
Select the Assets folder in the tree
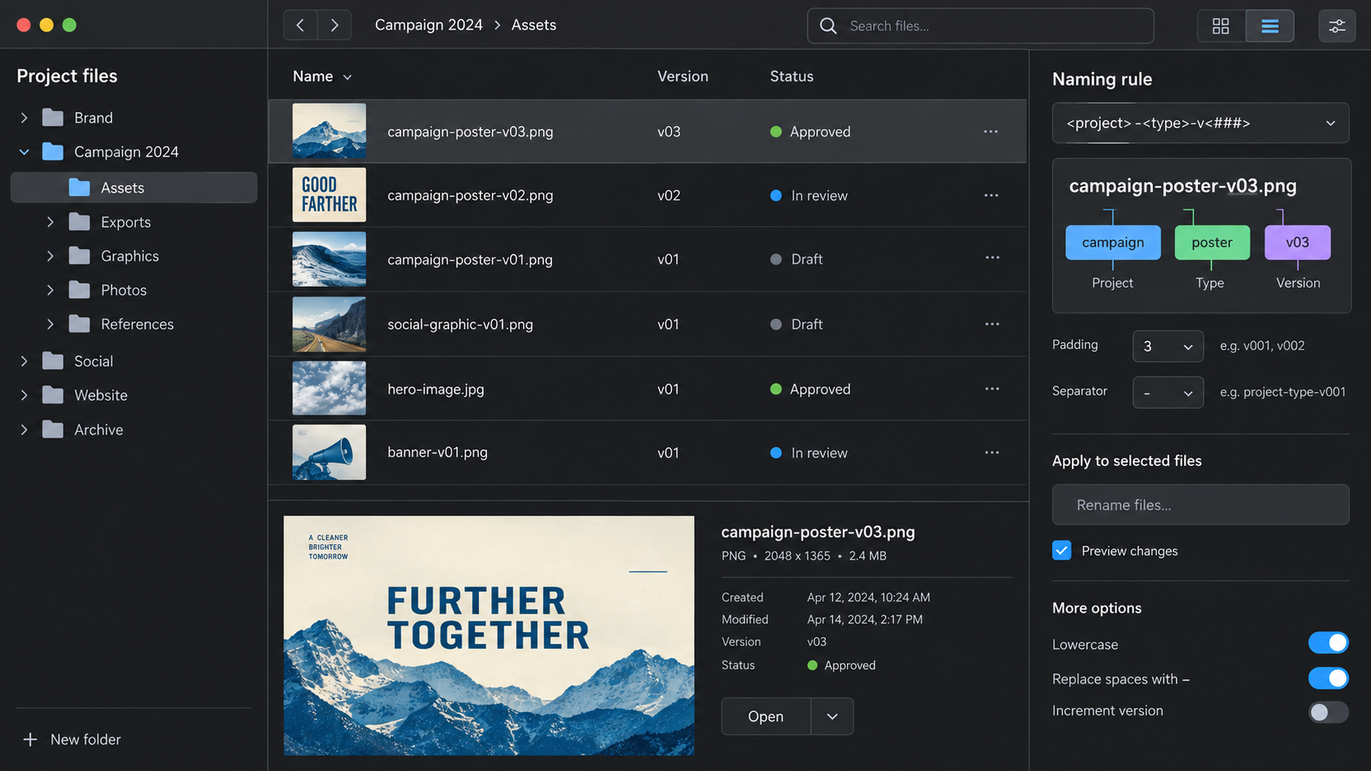(x=134, y=188)
